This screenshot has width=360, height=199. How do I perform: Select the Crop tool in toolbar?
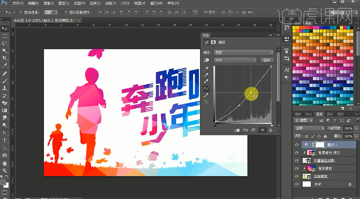5,58
